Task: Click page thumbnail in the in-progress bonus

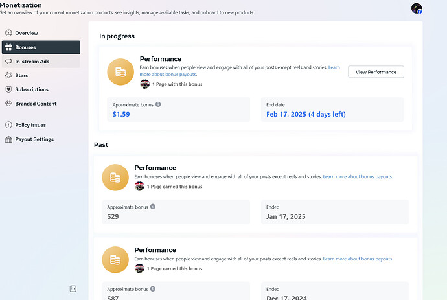Action: tap(145, 84)
